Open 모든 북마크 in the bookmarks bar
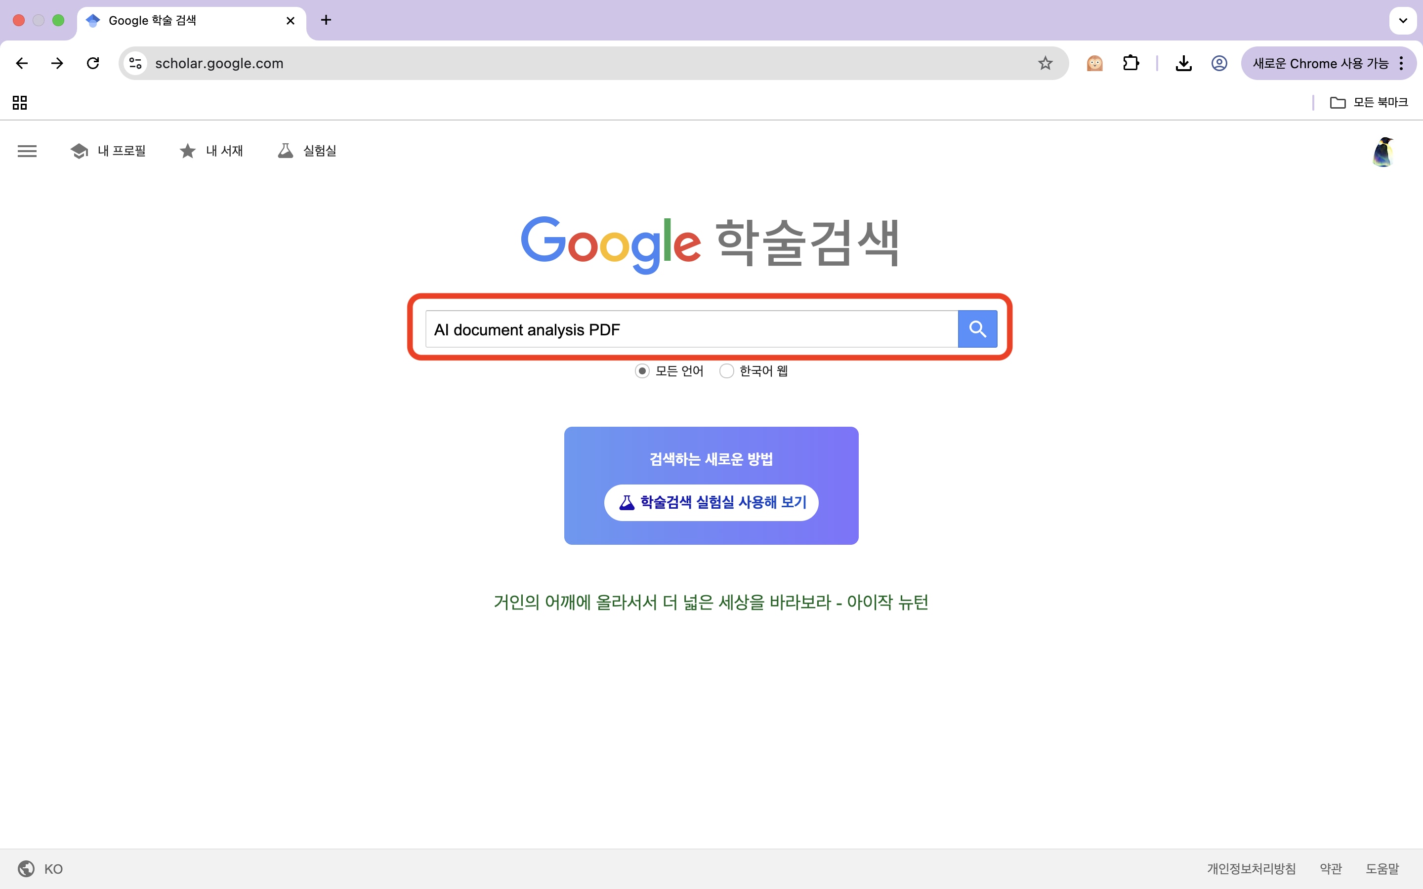This screenshot has height=889, width=1423. point(1368,102)
